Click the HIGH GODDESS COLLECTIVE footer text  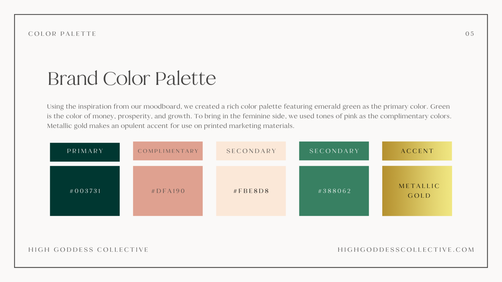88,250
